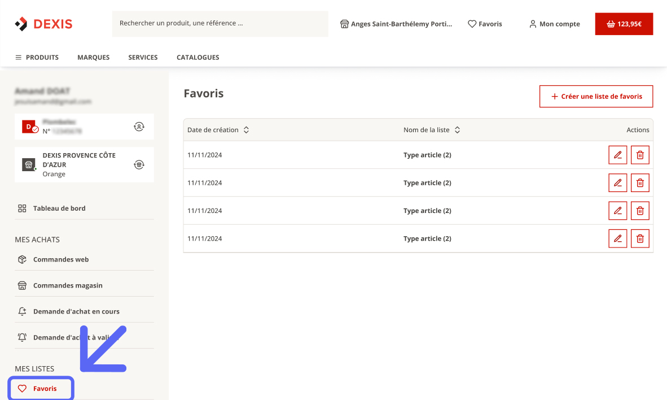The image size is (667, 400).
Task: Delete the third Type article list
Action: coord(640,211)
